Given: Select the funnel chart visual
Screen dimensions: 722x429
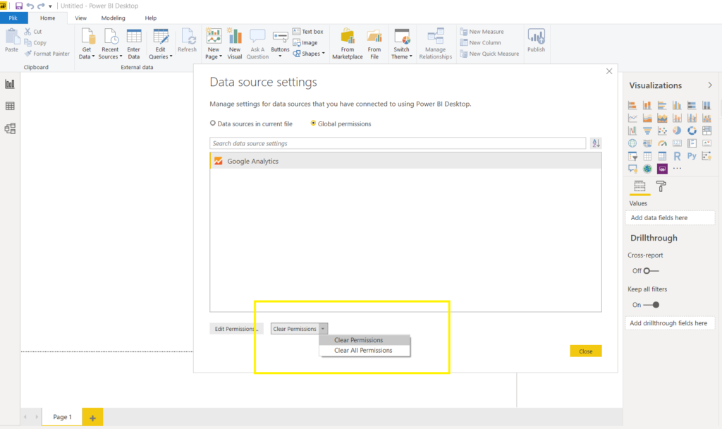Looking at the screenshot, I should 647,131.
